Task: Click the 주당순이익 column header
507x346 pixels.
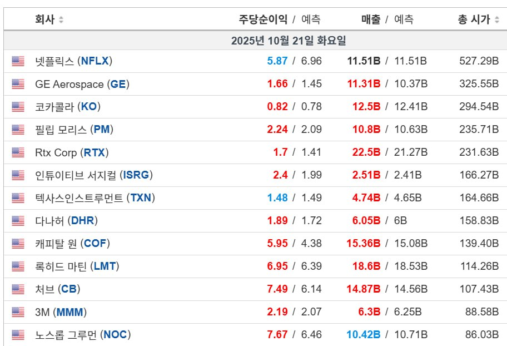Action: 263,19
